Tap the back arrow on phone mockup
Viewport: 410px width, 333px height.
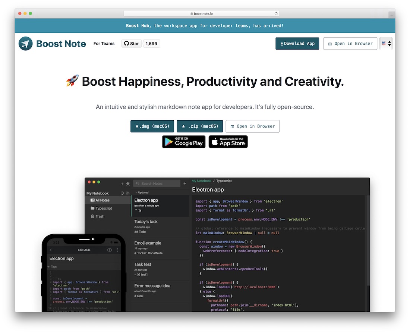coord(51,250)
